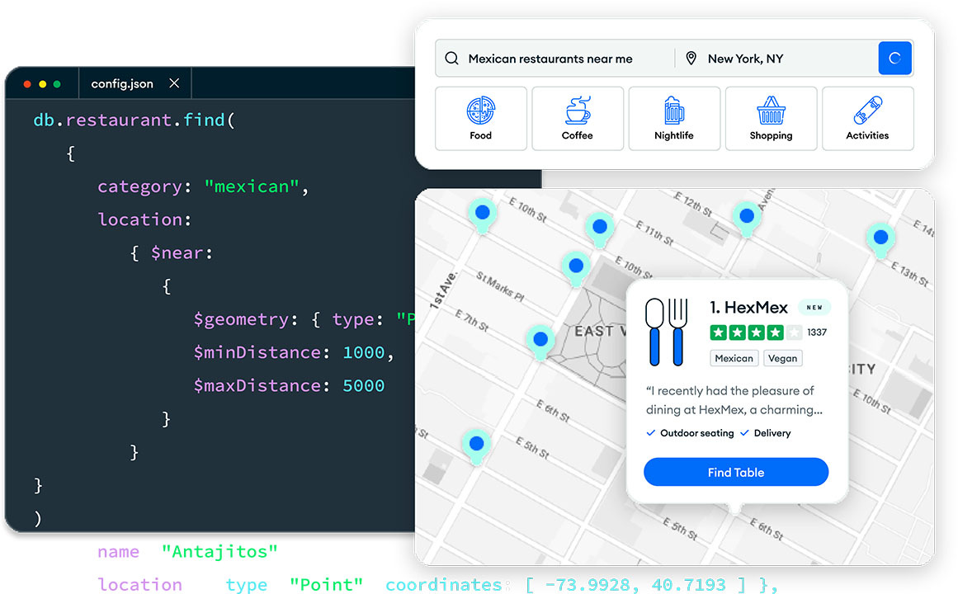Select the Food category tile
Image resolution: width=958 pixels, height=594 pixels.
click(x=481, y=119)
